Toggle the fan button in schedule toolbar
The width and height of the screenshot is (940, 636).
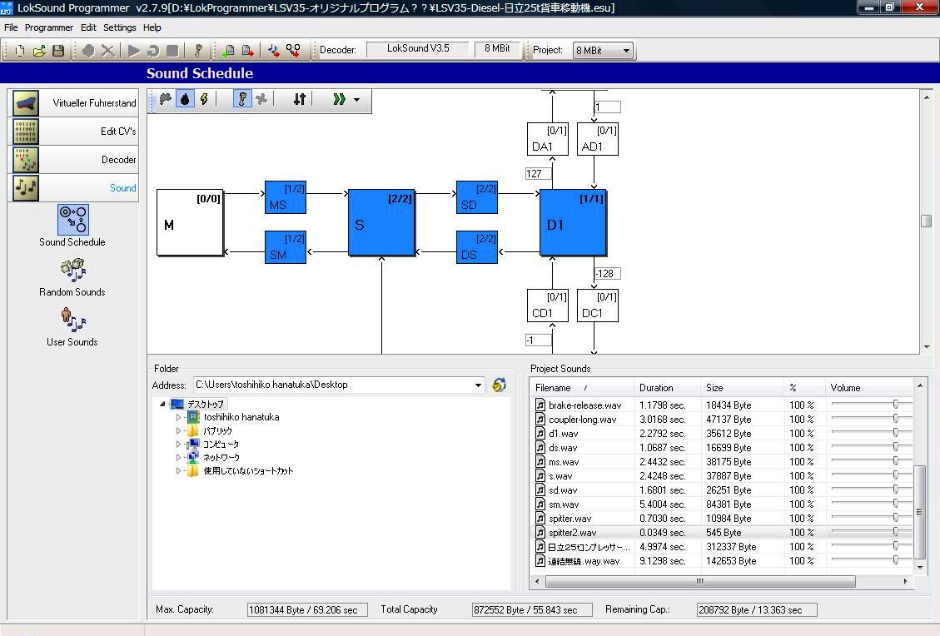tap(261, 99)
